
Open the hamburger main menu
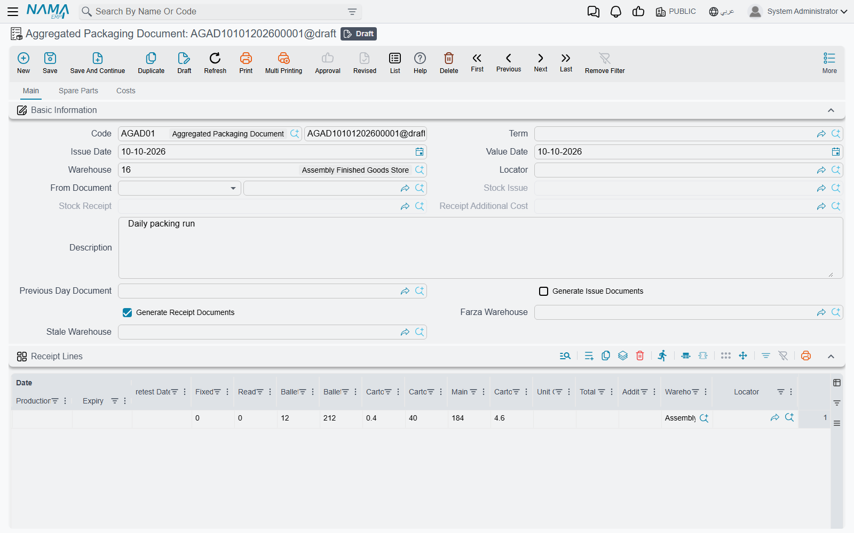[x=13, y=11]
